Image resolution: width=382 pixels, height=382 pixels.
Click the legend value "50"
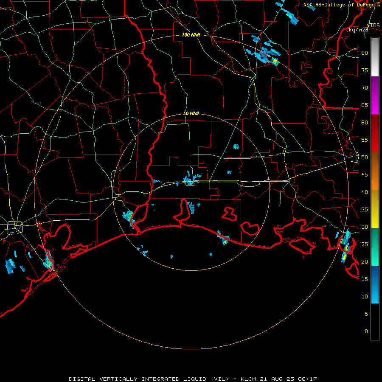pyautogui.click(x=365, y=157)
